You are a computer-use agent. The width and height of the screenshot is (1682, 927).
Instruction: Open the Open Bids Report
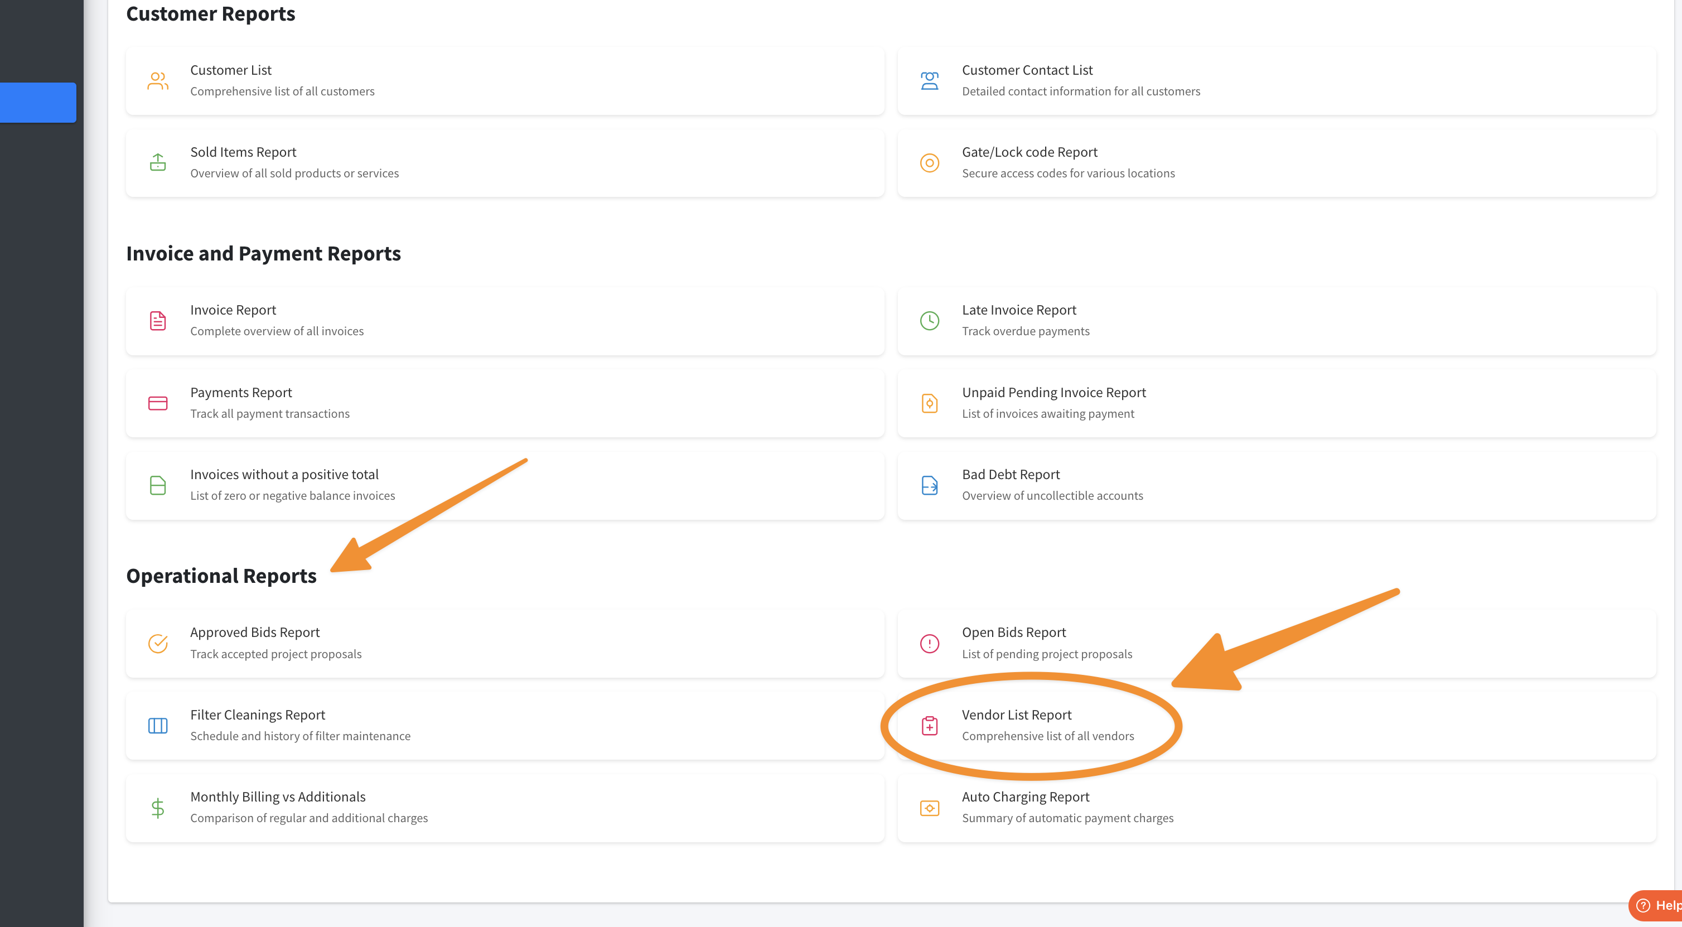[1013, 633]
